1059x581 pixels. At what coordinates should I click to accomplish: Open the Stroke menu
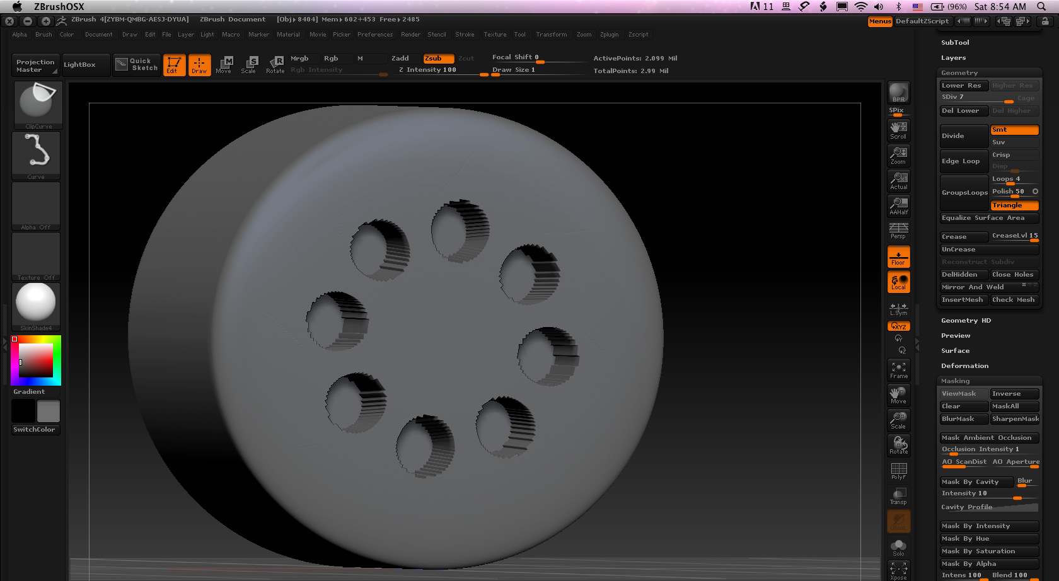pyautogui.click(x=465, y=35)
